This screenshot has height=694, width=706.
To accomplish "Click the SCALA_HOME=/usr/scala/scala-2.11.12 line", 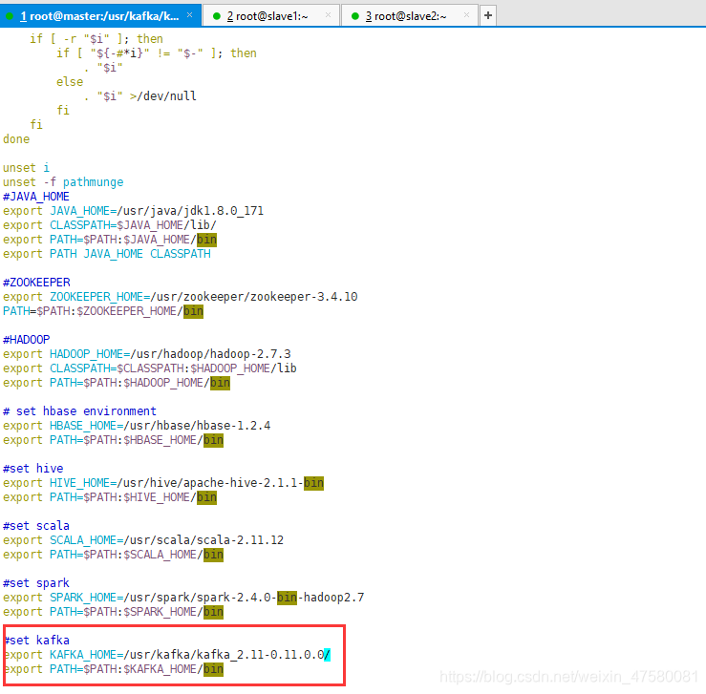I will click(143, 540).
